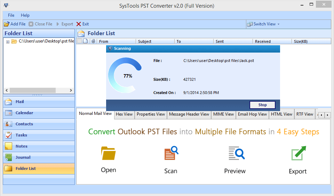Viewport: 334px width, 196px height.
Task: Switch to RTF View tab
Action: click(305, 114)
